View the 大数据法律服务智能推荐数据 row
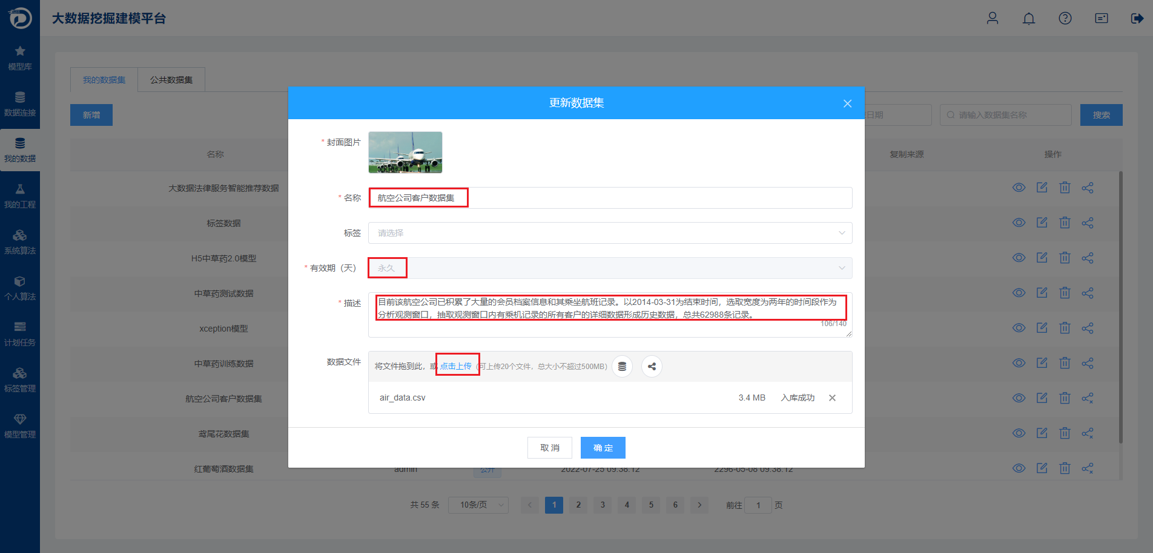 [1019, 188]
